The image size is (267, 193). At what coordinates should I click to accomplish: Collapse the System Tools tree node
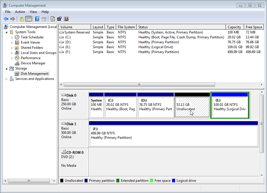click(6, 32)
